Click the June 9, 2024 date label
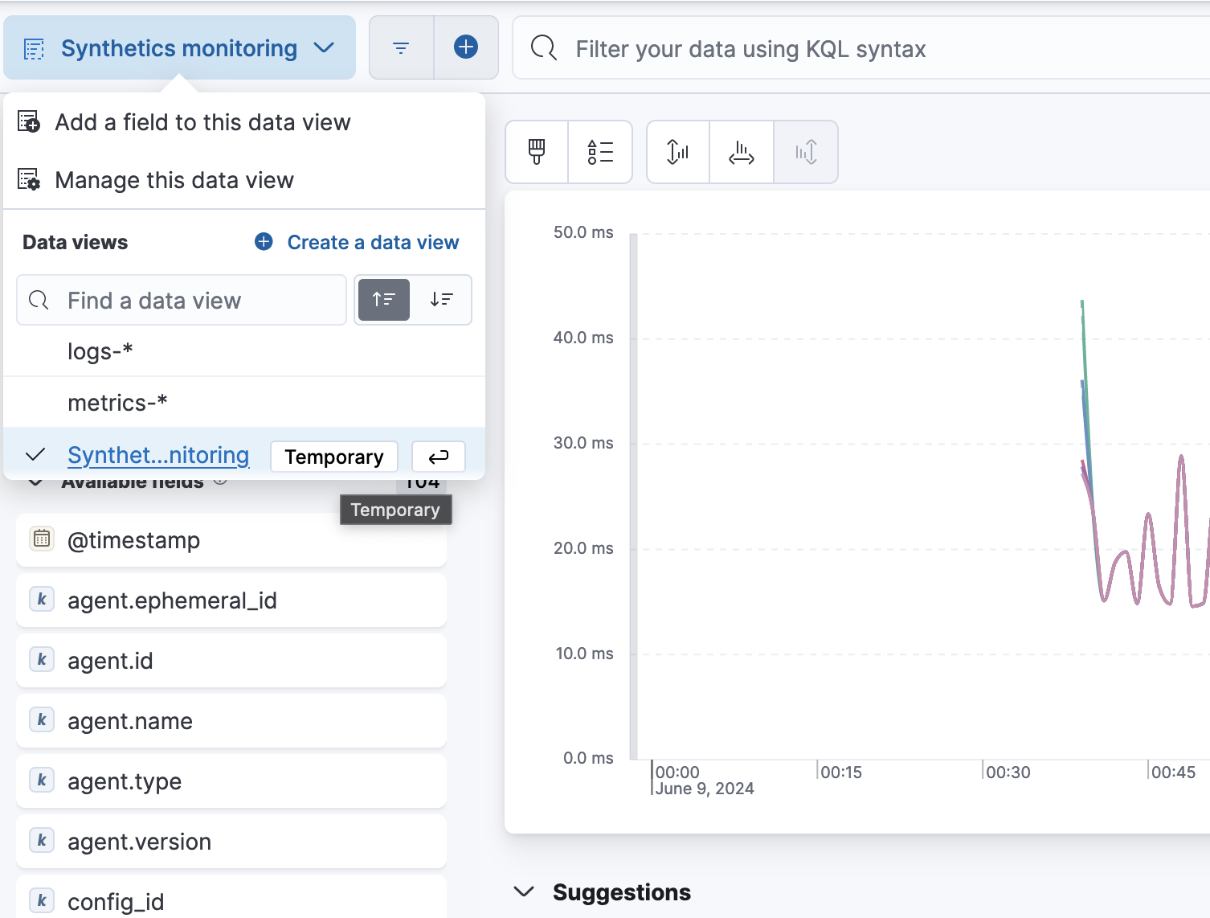1210x918 pixels. (x=705, y=789)
